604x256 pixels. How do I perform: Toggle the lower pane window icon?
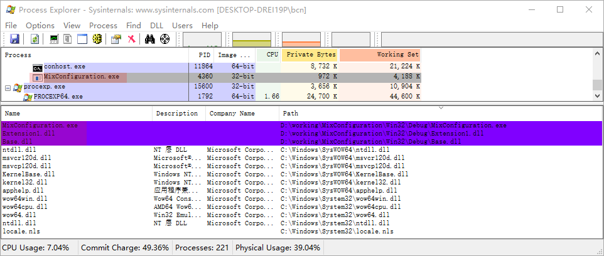82,39
